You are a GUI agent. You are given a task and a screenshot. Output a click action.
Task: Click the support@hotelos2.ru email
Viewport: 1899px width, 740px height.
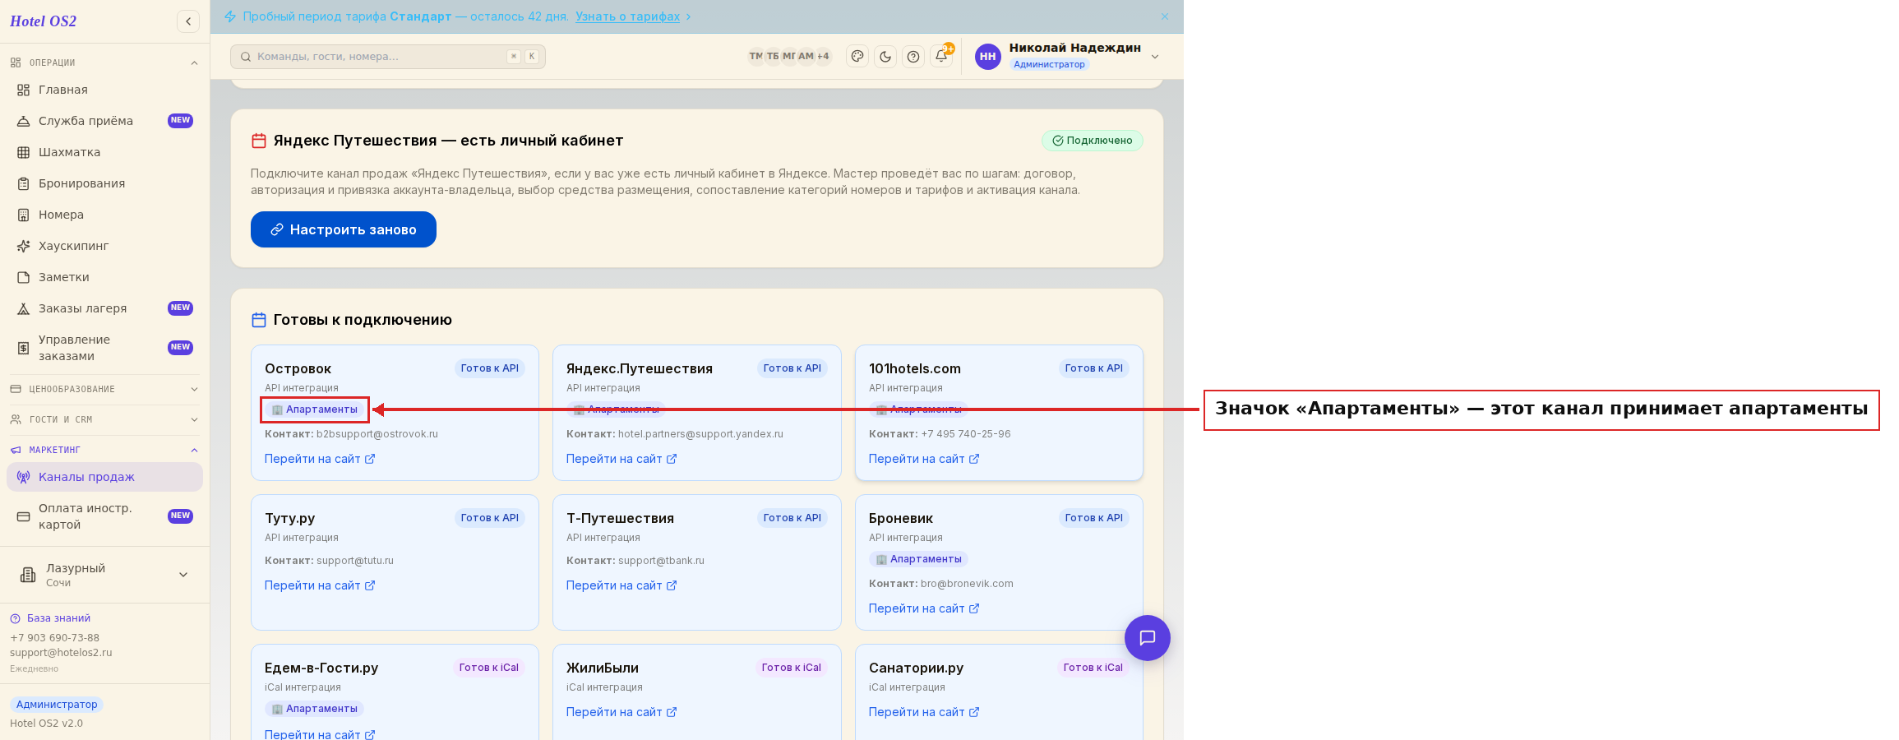61,653
